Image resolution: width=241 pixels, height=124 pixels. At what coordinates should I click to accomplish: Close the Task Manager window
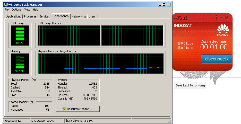169,5
